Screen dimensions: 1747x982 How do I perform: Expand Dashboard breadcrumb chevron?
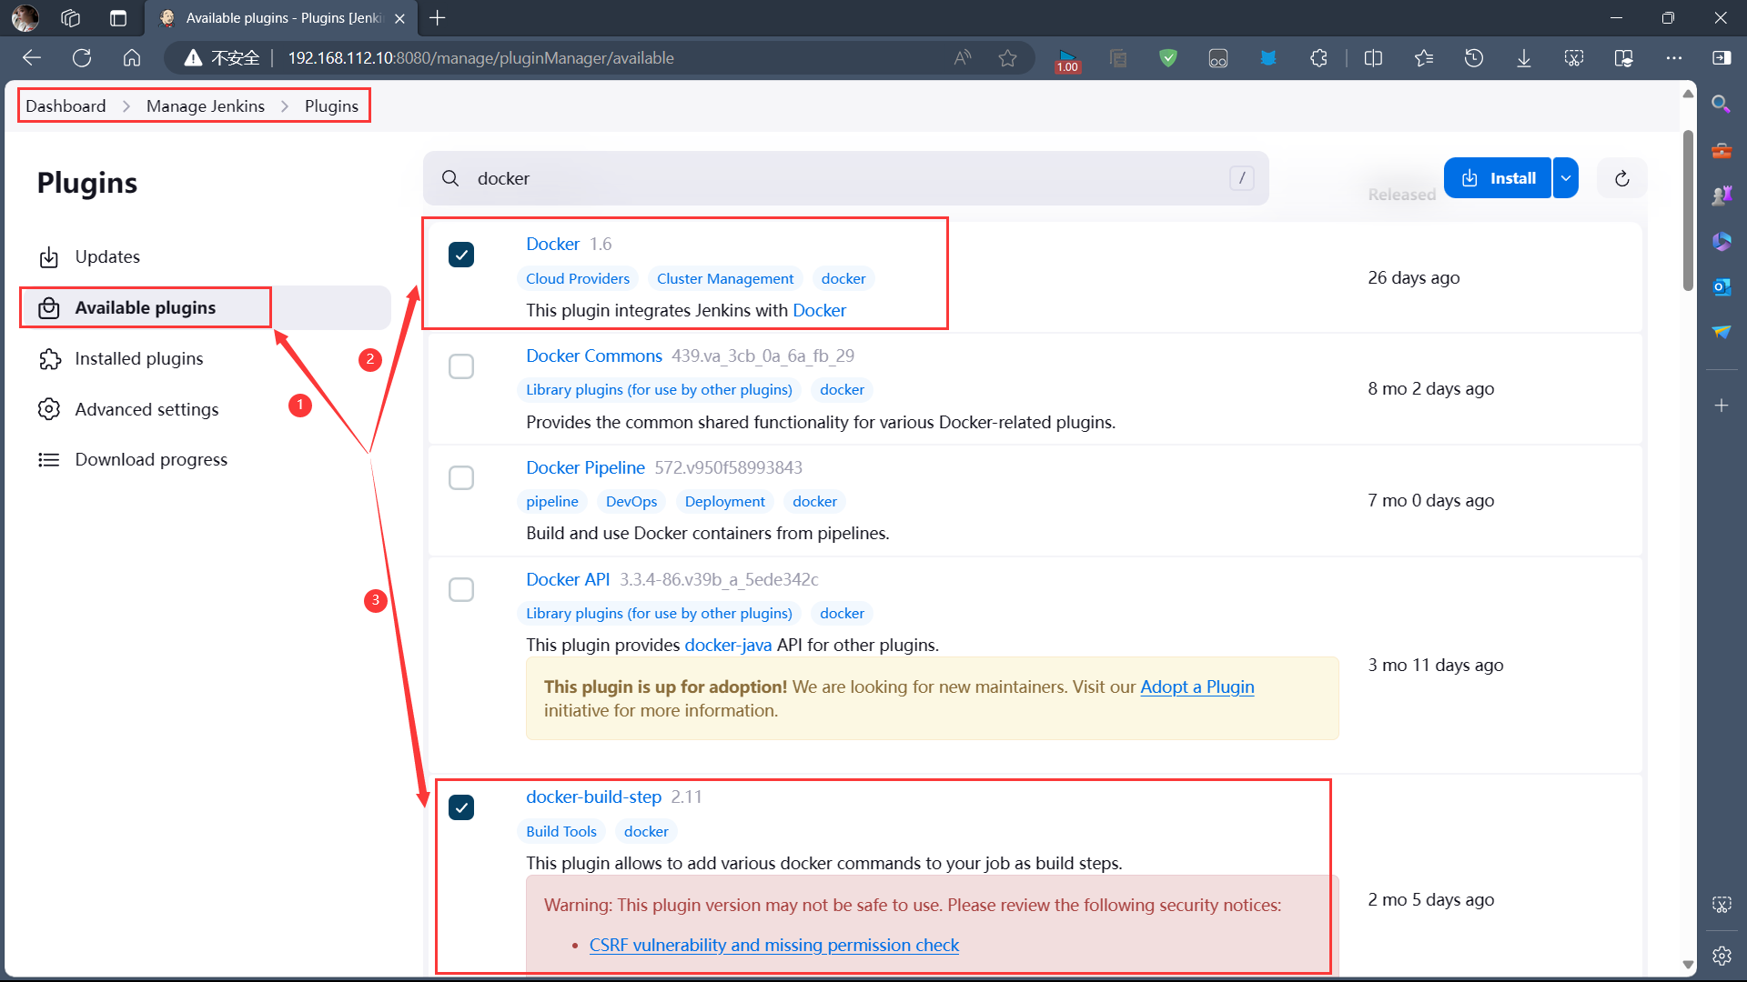(126, 106)
